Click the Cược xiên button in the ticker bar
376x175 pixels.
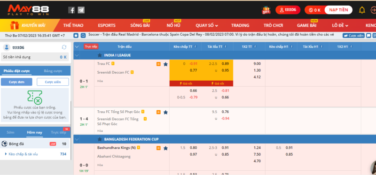[353, 36]
